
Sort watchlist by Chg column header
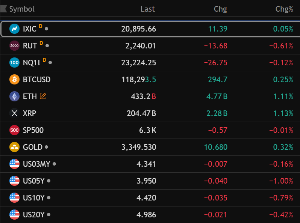[220, 9]
